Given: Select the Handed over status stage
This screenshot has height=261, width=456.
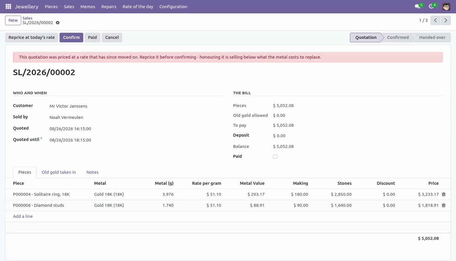Looking at the screenshot, I should 432,37.
